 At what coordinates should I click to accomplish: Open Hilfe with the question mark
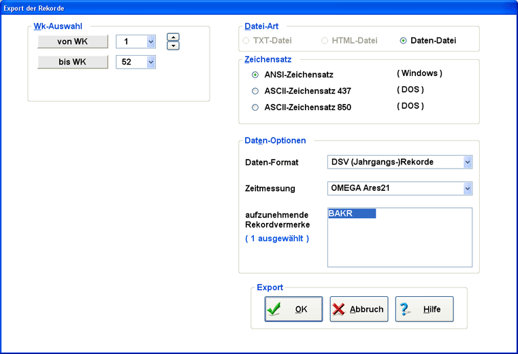pyautogui.click(x=424, y=309)
